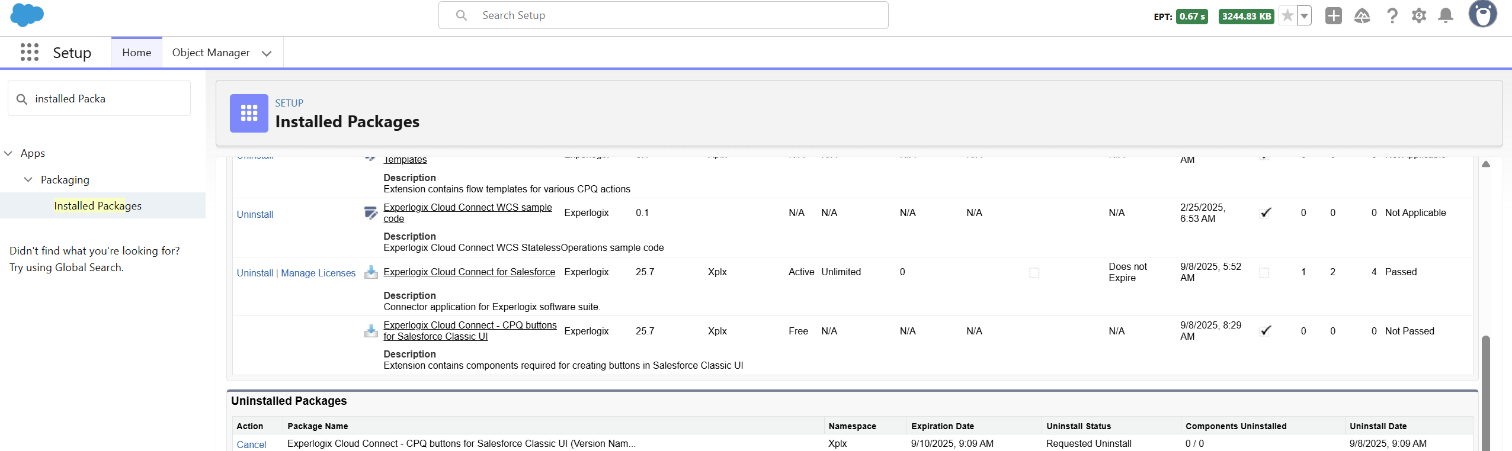The image size is (1512, 451).
Task: Open Manage Licenses for Cloud Connect for Salesforce
Action: point(318,273)
